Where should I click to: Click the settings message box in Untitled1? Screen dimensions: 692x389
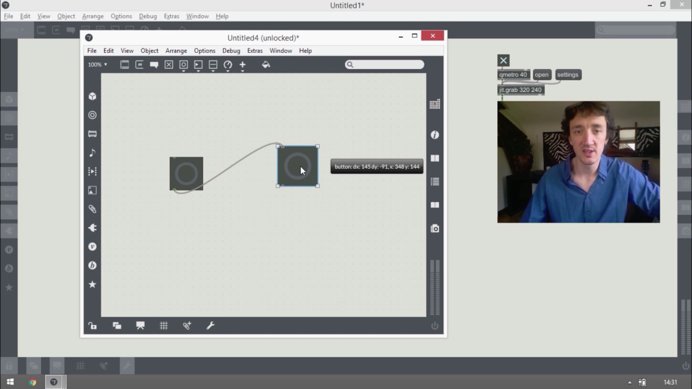[x=568, y=75]
